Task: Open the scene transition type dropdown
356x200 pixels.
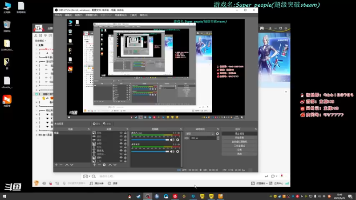Action: (x=200, y=134)
